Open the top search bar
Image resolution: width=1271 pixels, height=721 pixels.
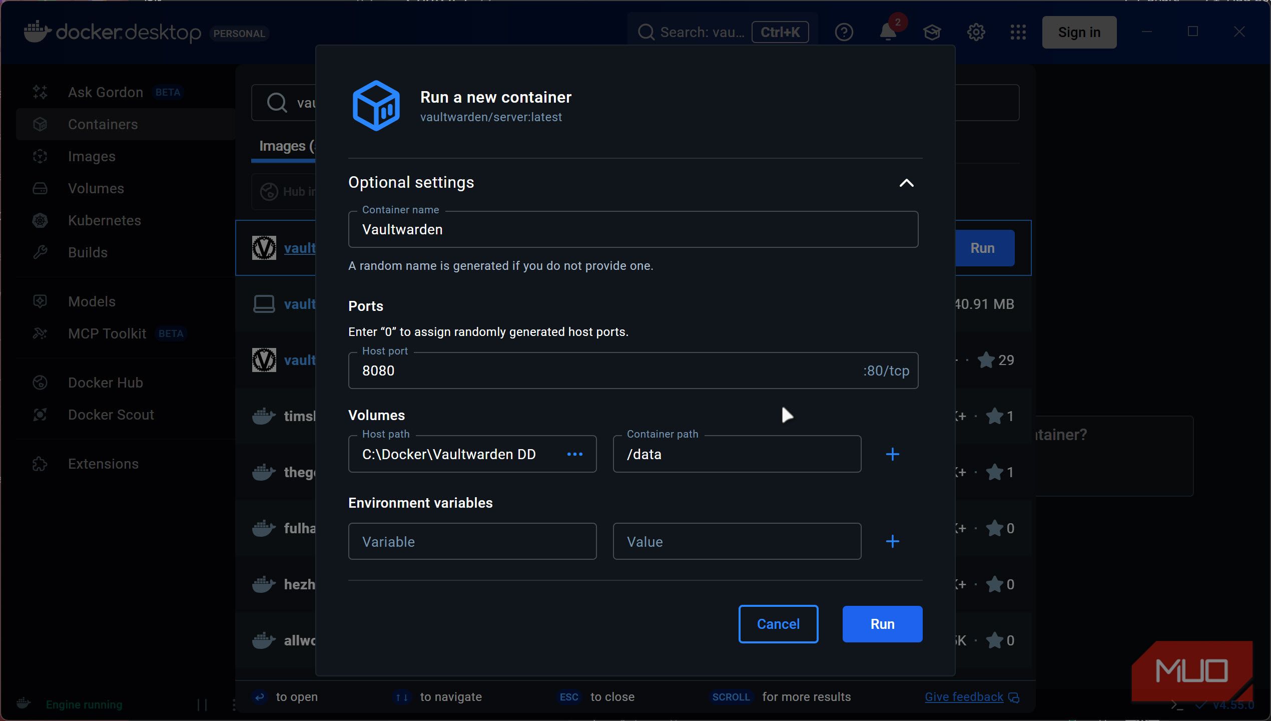723,32
